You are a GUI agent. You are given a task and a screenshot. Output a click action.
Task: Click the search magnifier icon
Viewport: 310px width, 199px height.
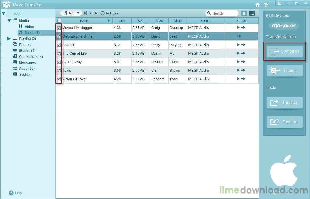click(x=209, y=13)
